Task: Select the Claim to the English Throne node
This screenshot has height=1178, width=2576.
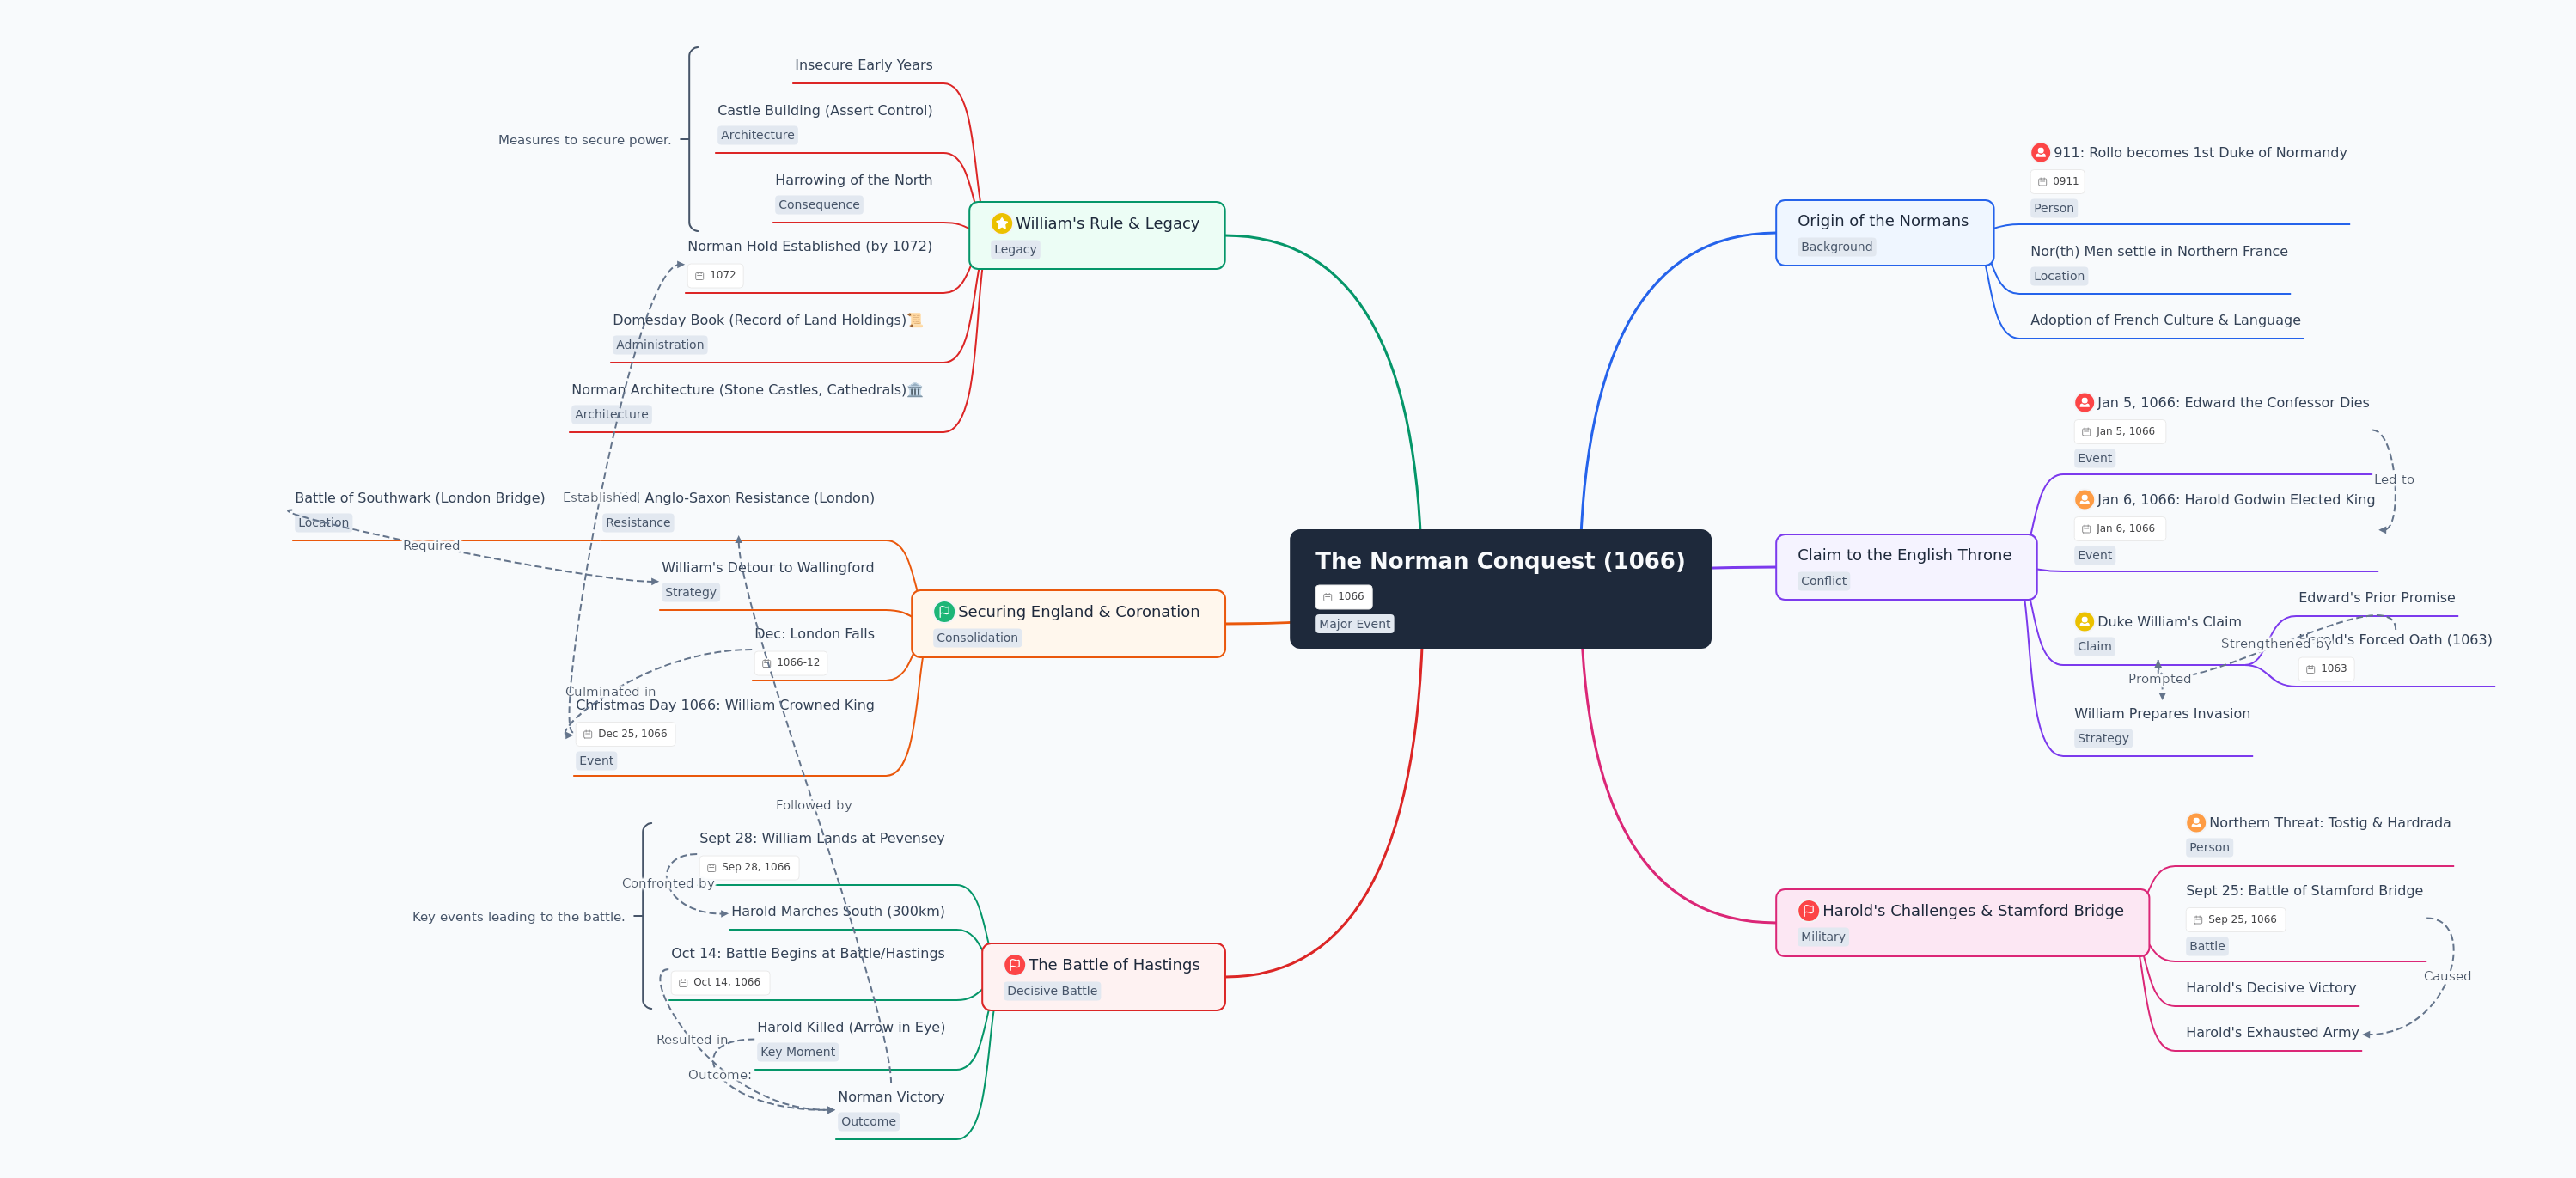Action: tap(1903, 555)
